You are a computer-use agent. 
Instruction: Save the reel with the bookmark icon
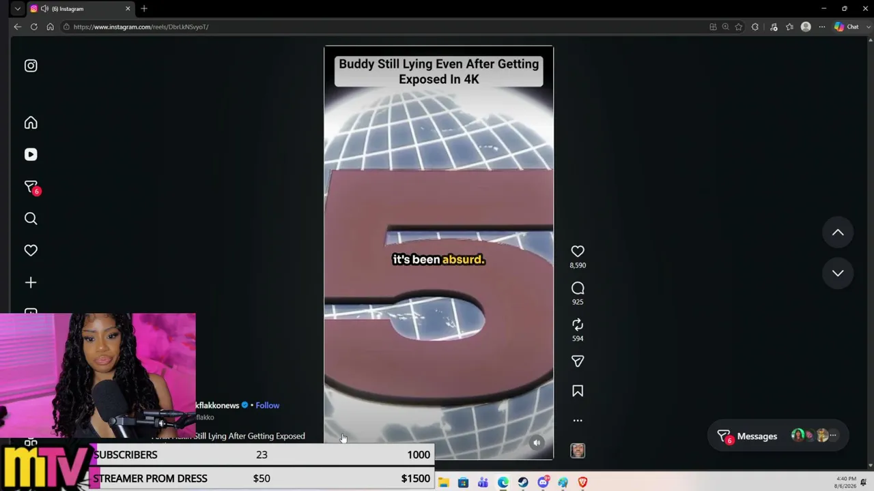click(x=578, y=391)
